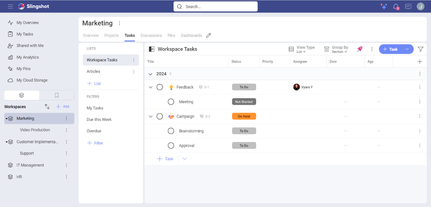Collapse Campaign subtasks
Image resolution: width=431 pixels, height=207 pixels.
click(x=151, y=116)
